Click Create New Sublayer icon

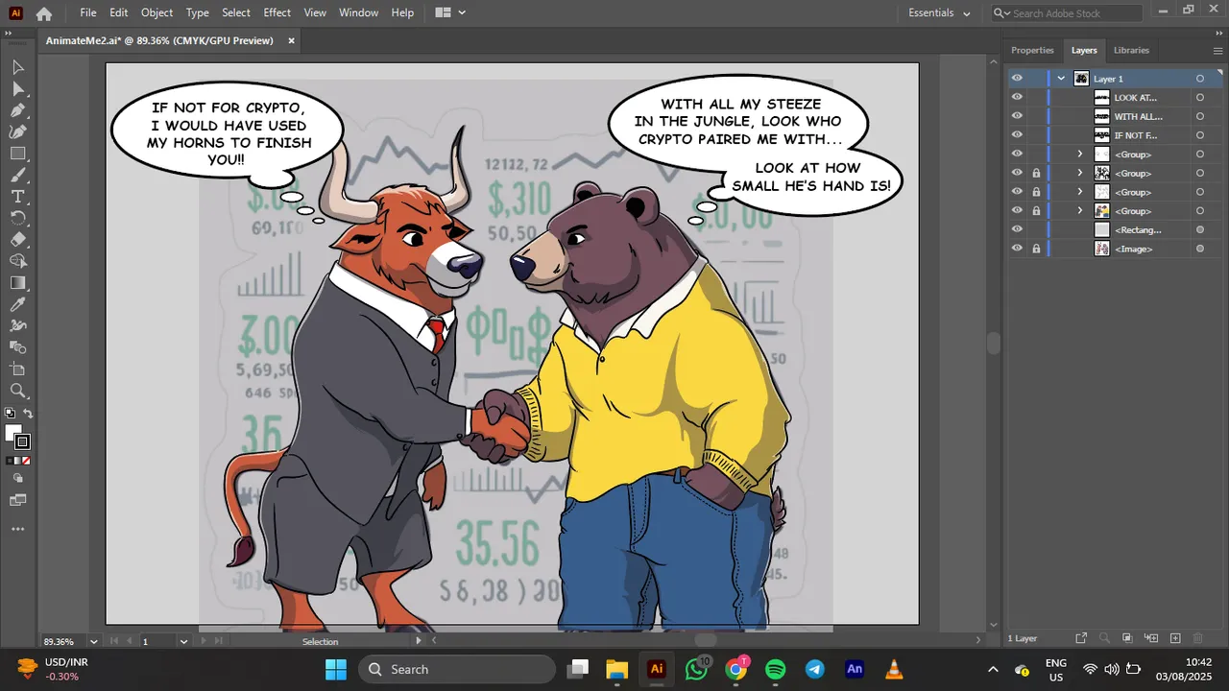click(1150, 638)
